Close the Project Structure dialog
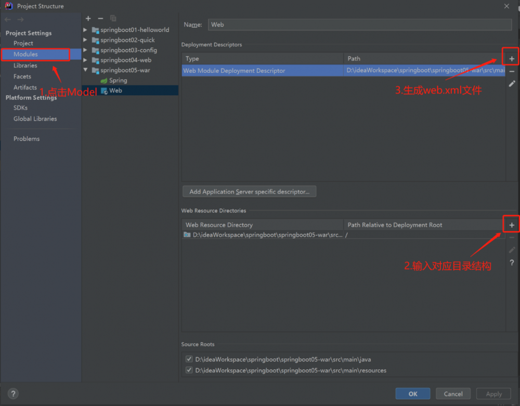This screenshot has height=406, width=520. point(506,6)
